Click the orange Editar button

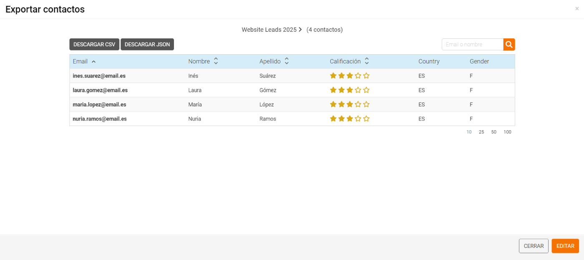click(x=565, y=246)
